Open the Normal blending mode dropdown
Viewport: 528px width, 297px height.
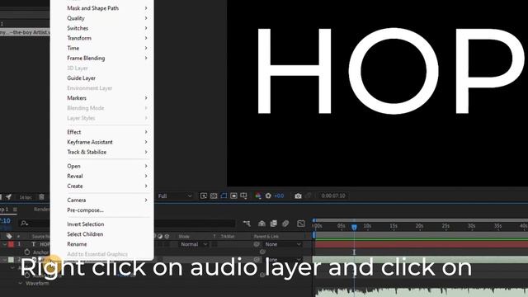tap(194, 244)
